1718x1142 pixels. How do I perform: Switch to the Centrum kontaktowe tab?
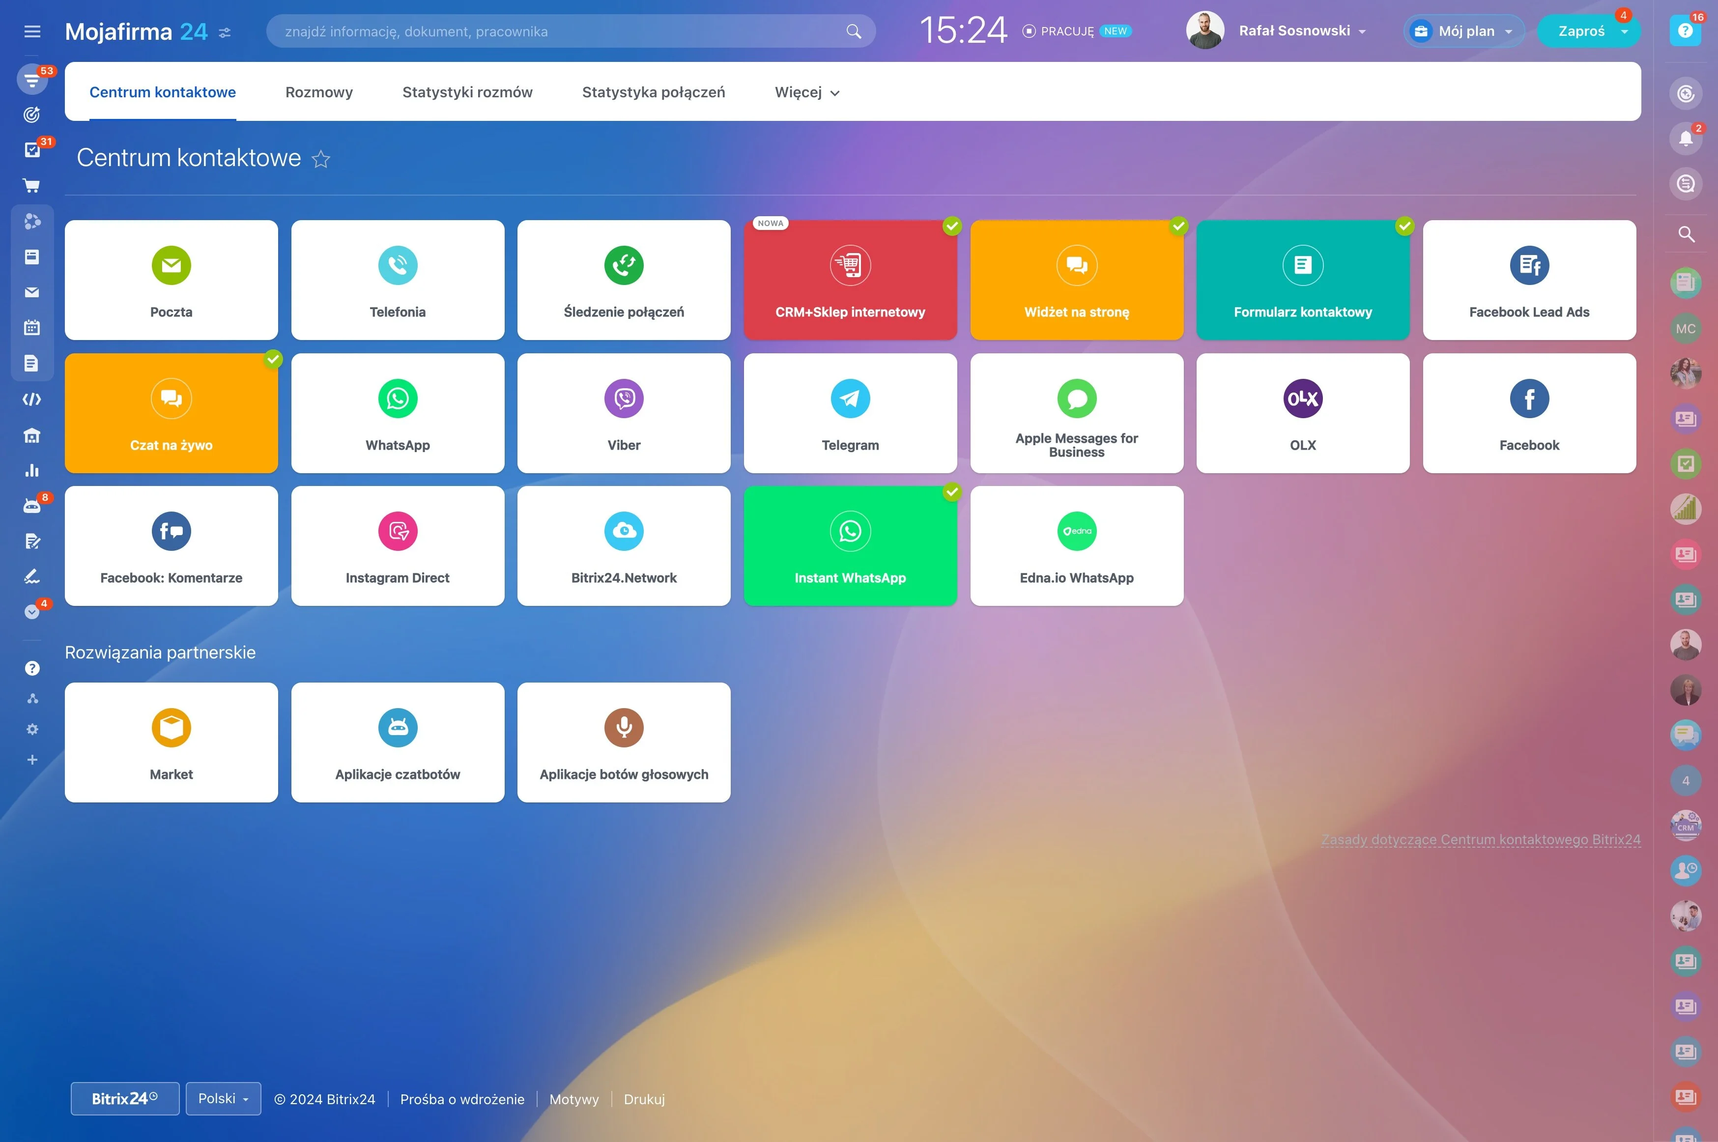point(162,92)
